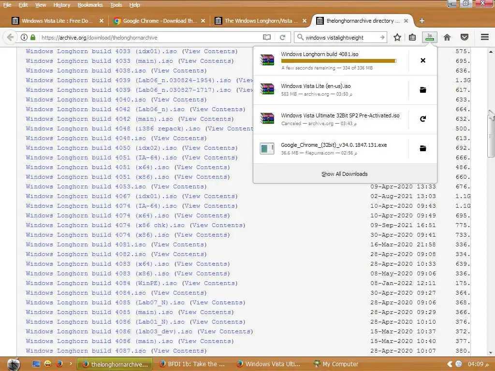Viewport: 495px width, 371px height.
Task: Click the round system tray icon
Action: click(459, 364)
